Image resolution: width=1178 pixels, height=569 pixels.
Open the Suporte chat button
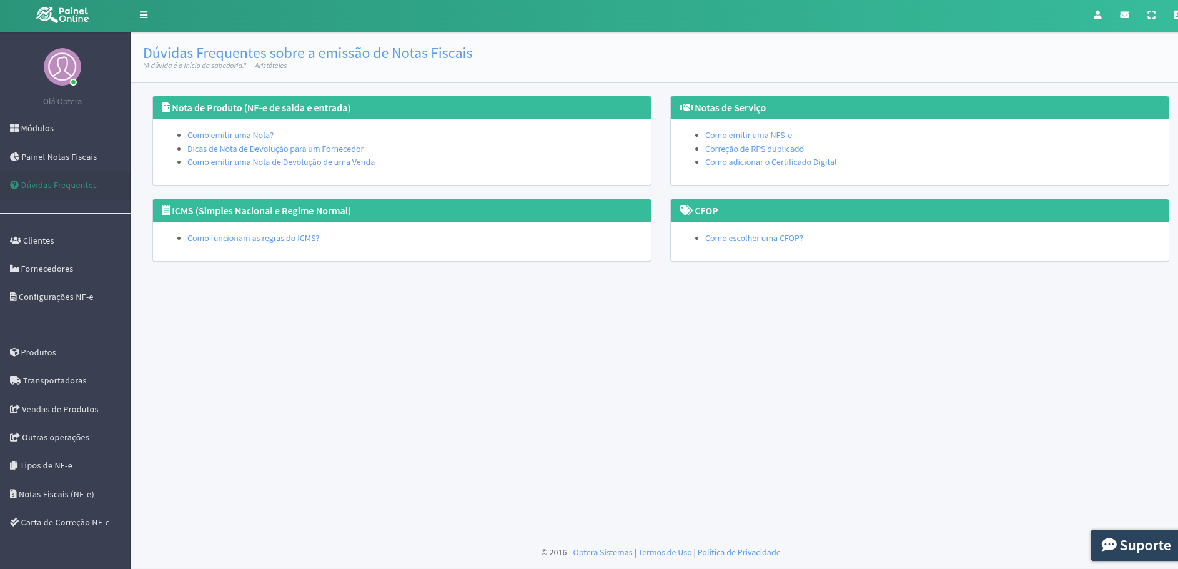[x=1135, y=545]
